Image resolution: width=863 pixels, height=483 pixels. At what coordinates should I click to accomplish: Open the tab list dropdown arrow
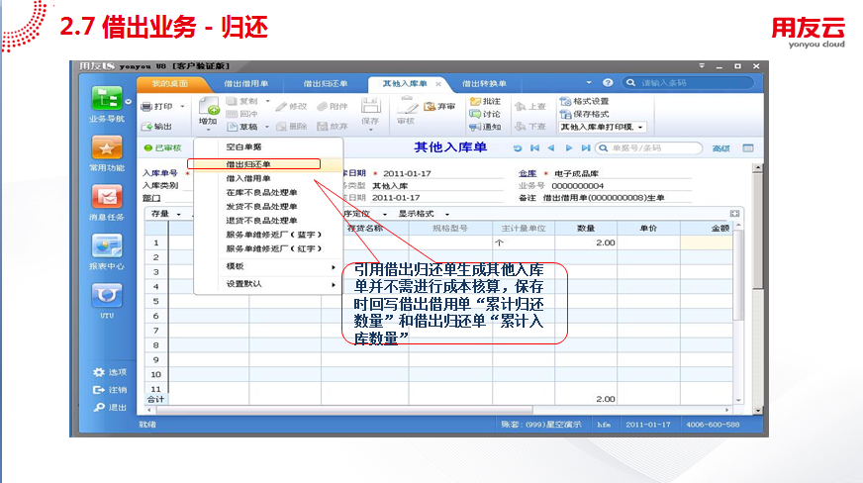click(x=589, y=82)
